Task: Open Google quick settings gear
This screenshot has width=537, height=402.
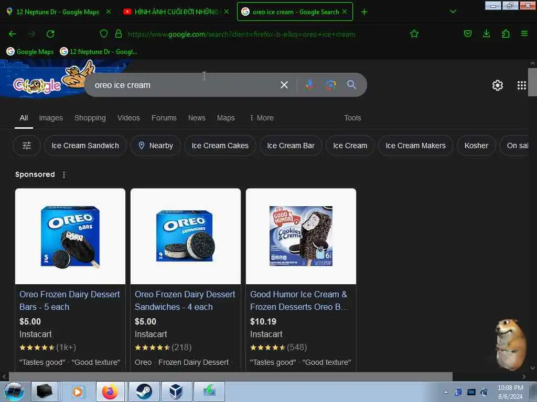Action: coord(497,85)
